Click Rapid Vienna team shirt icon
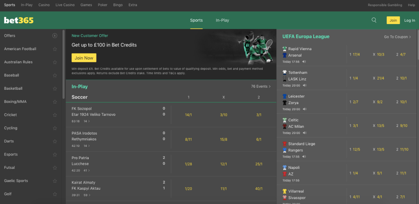 285,49
